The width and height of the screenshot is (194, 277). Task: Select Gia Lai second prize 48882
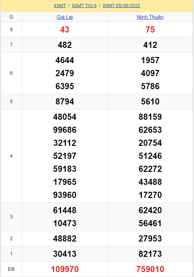[65, 239]
